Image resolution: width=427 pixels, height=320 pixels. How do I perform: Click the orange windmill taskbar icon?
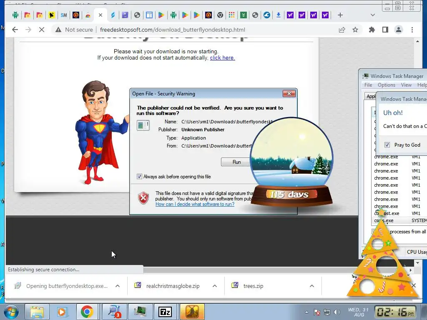pos(192,312)
